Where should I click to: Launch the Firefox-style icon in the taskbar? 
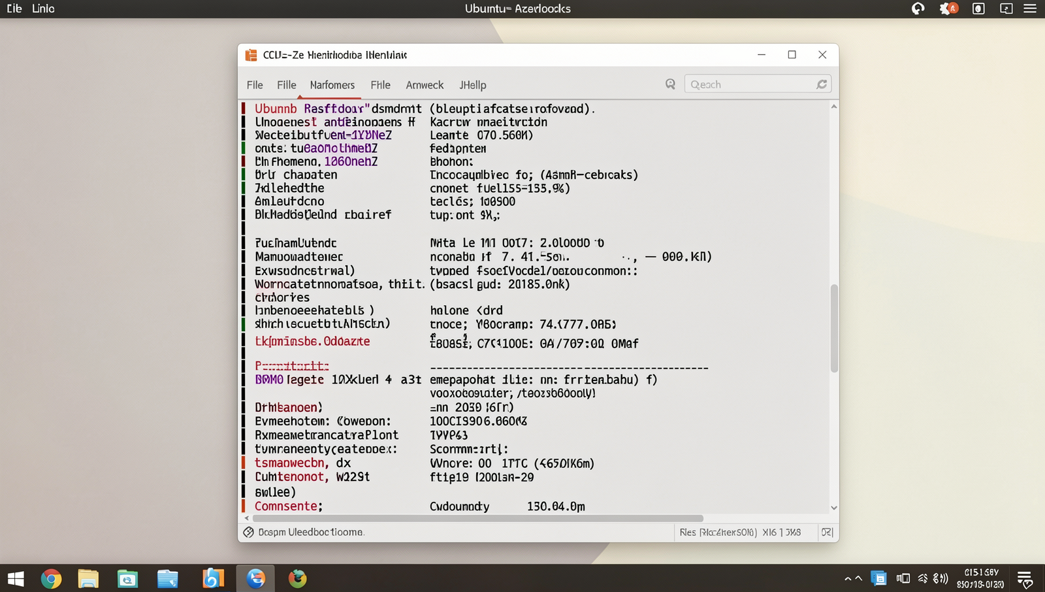point(298,578)
